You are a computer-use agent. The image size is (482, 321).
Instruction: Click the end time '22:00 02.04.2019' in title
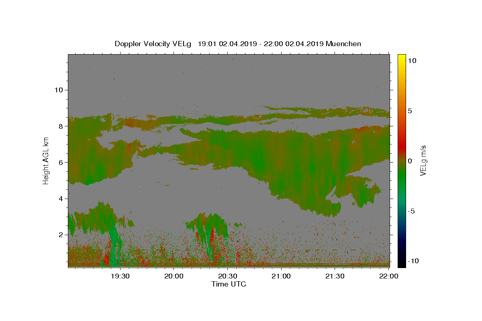[x=293, y=44]
